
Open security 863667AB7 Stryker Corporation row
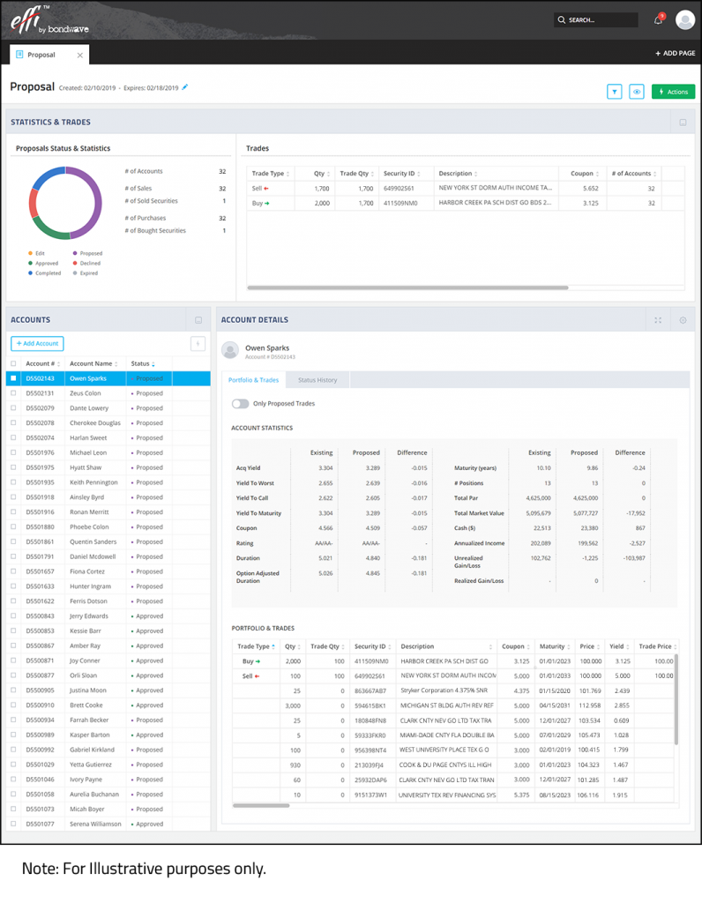click(x=453, y=690)
